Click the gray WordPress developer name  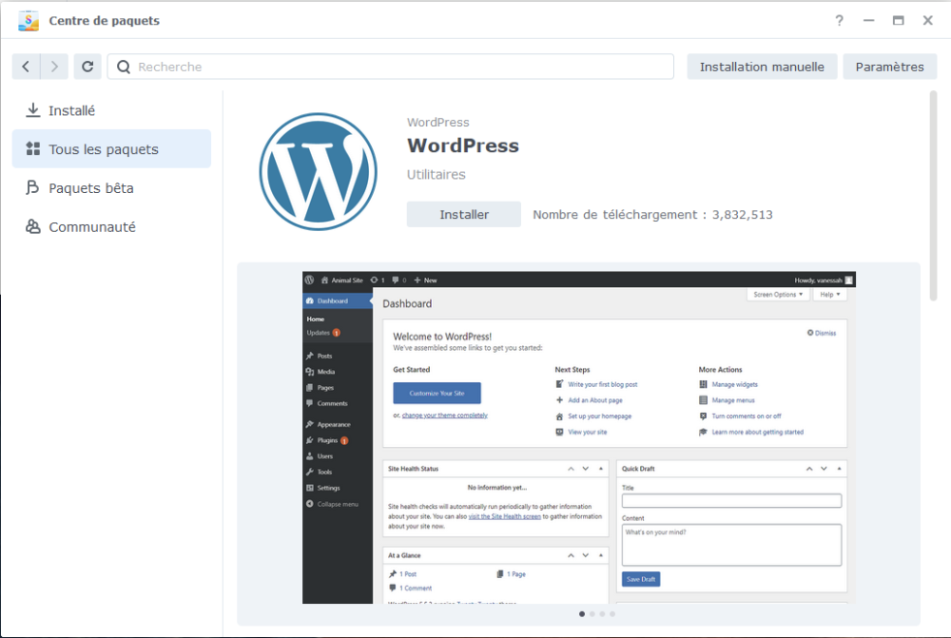tap(438, 123)
